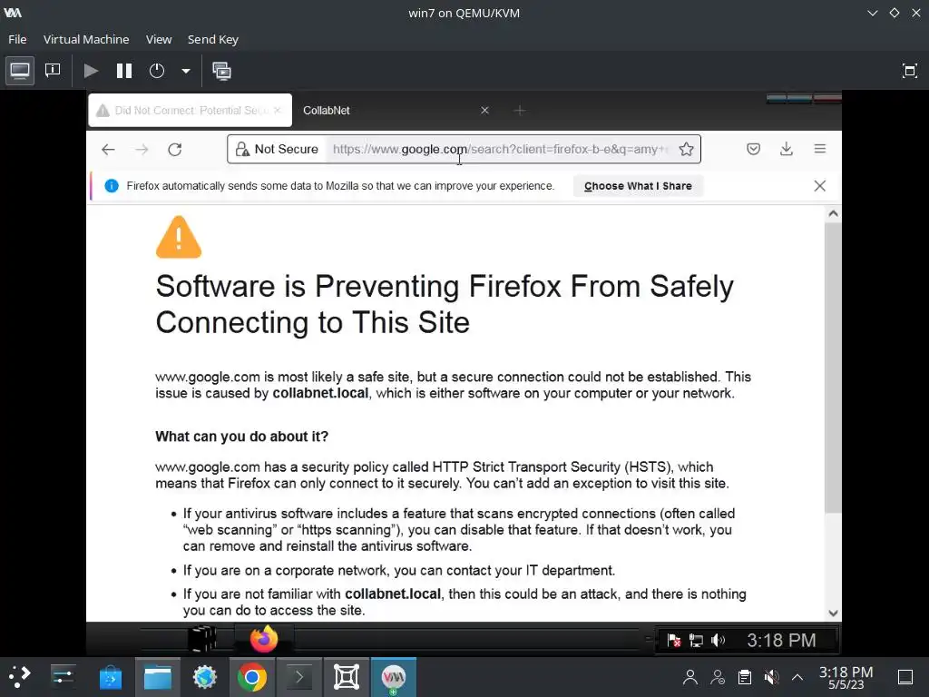Click host muted volume tray icon
Image resolution: width=929 pixels, height=697 pixels.
click(771, 677)
